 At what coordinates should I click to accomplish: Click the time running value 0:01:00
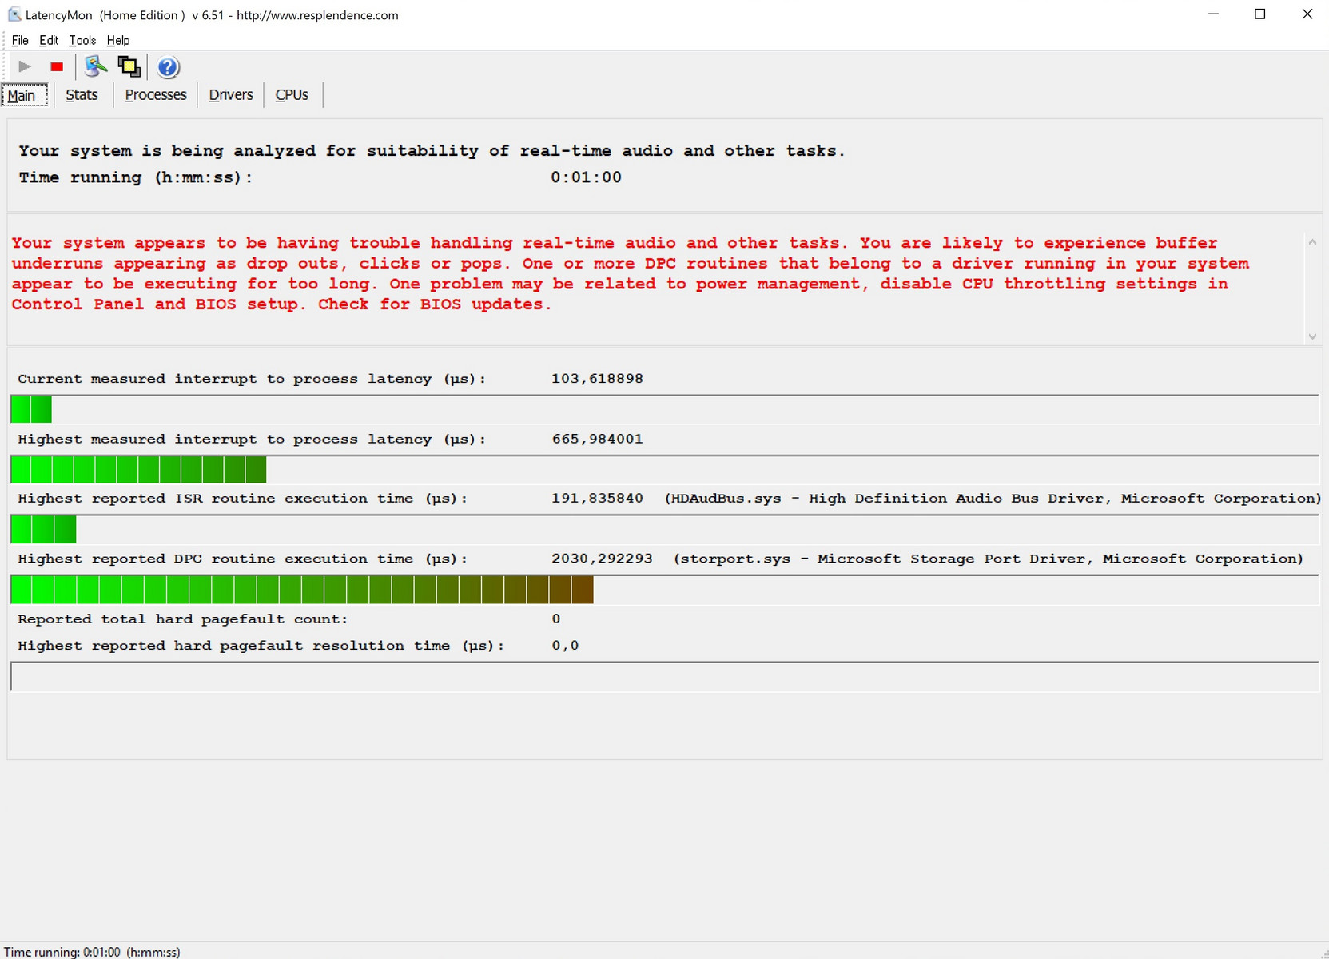coord(586,177)
